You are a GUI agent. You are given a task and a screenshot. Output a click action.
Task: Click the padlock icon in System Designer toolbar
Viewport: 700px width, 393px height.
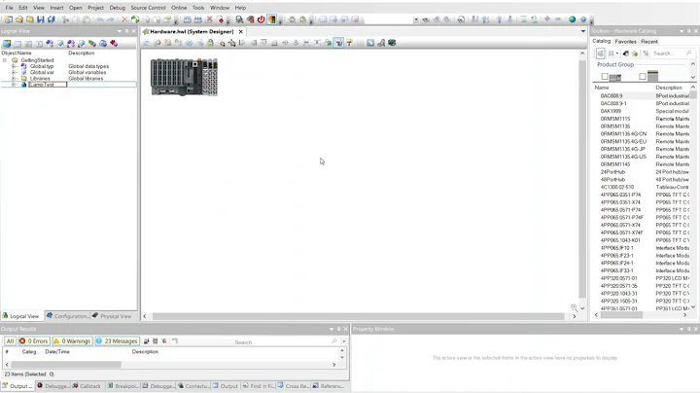click(x=210, y=43)
